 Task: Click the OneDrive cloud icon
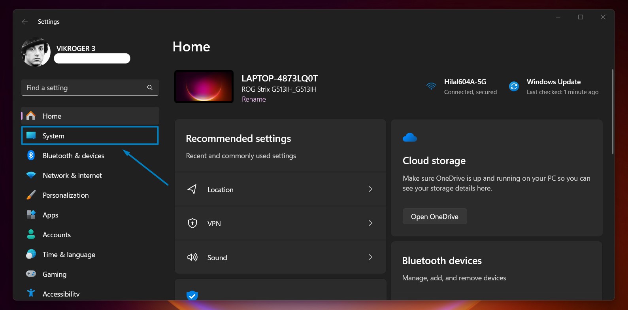click(x=410, y=137)
